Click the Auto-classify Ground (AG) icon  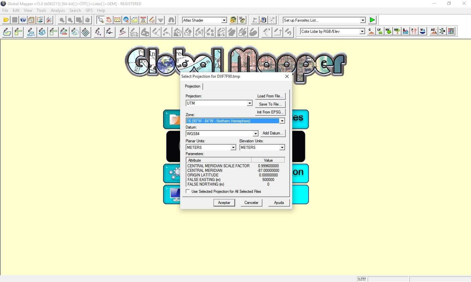434,31
